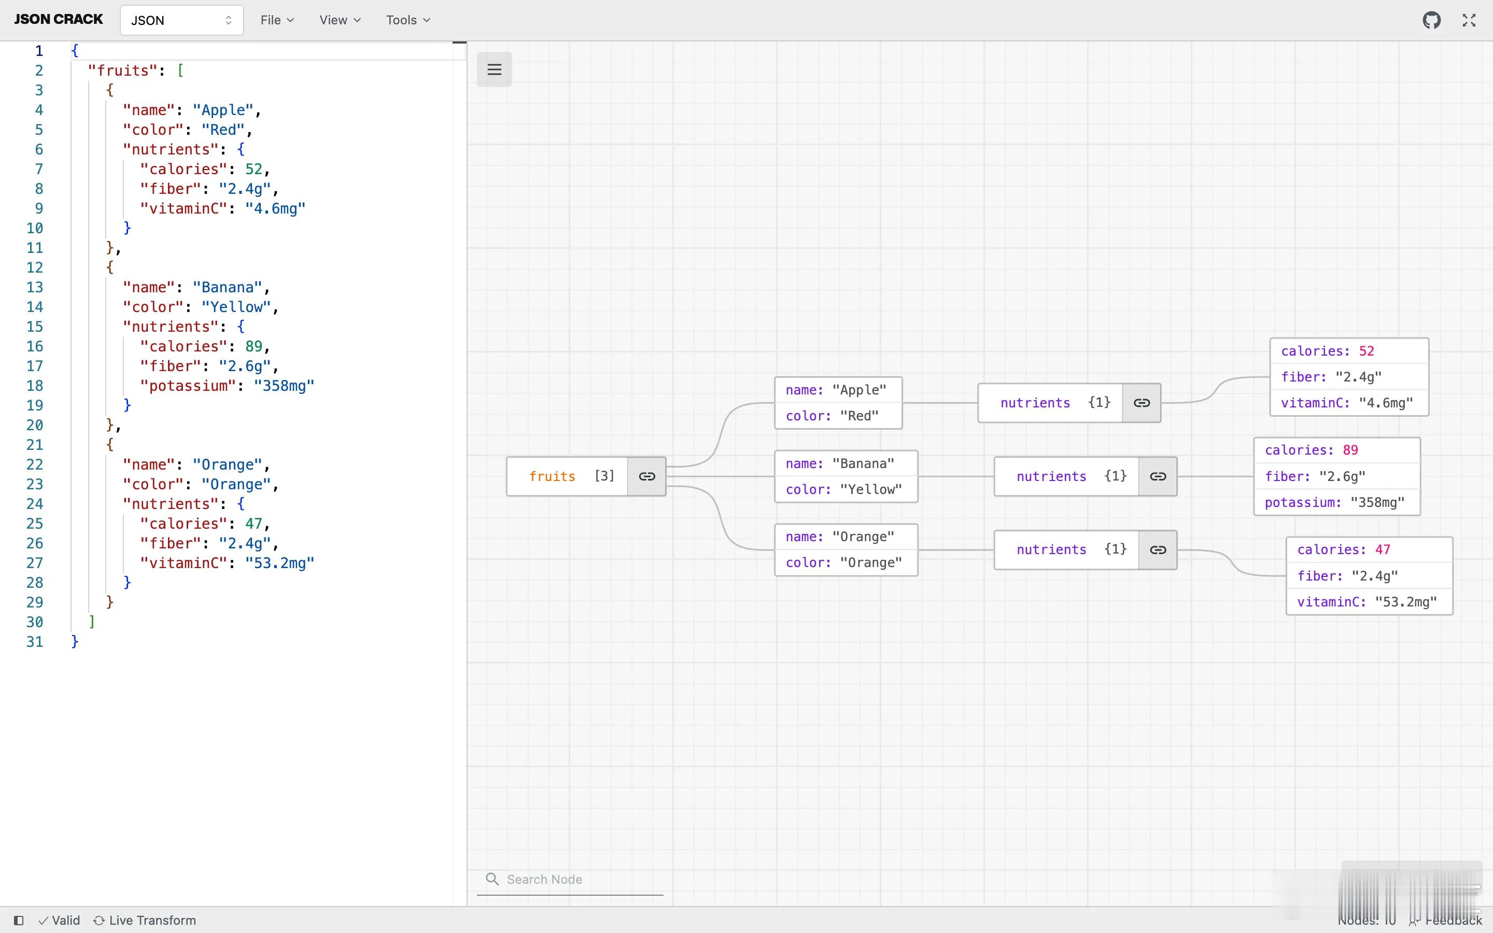
Task: Open the Tools menu
Action: (x=408, y=20)
